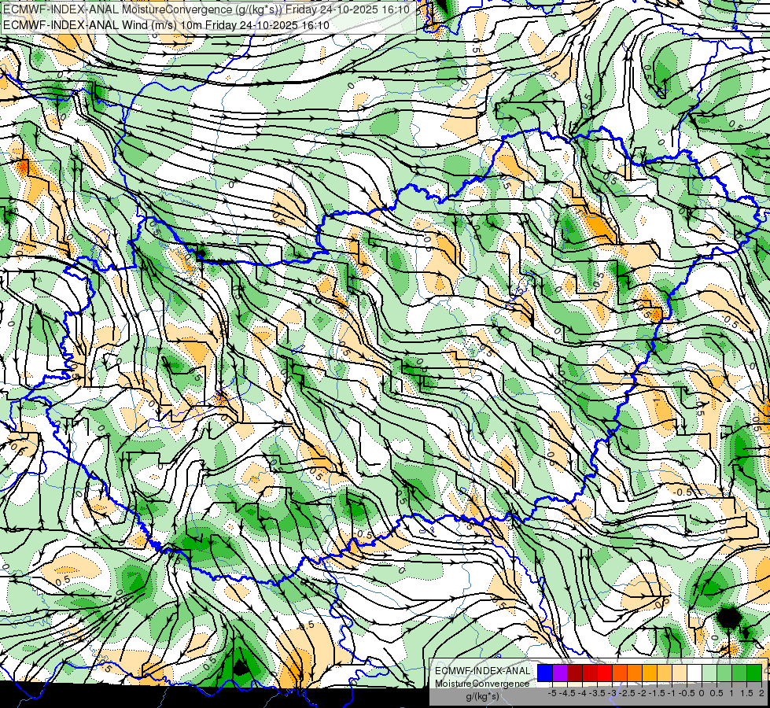
Task: Click the 'g/(kg*s)' unit label in legend
Action: pos(483,697)
